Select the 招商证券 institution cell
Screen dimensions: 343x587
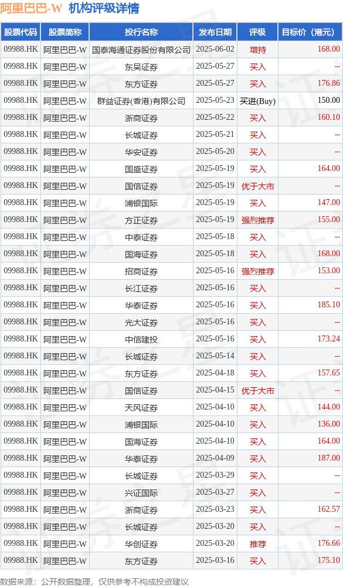click(x=141, y=271)
